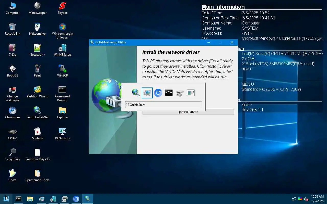This screenshot has height=204, width=327.
Task: Select Windows Login Unlocker icon
Action: 62,31
